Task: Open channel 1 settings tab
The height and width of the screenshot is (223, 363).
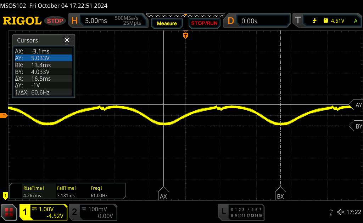Action: point(43,212)
